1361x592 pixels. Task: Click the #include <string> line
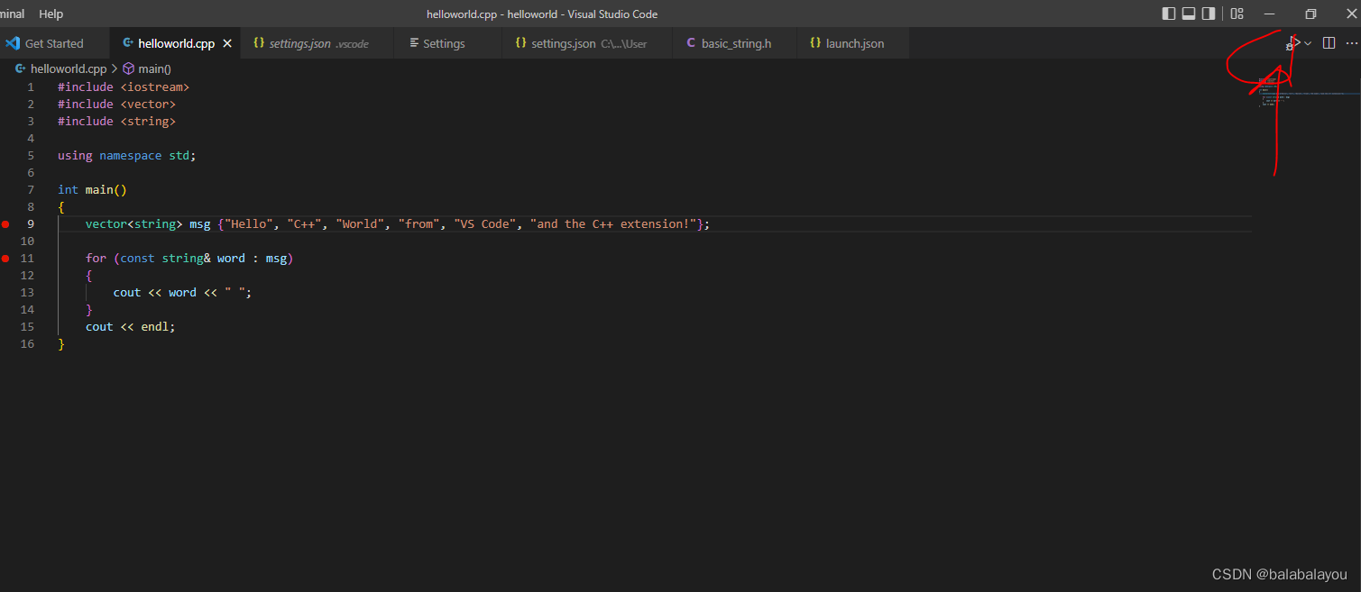pyautogui.click(x=116, y=122)
